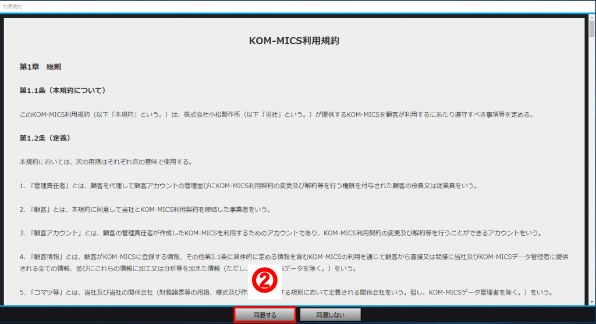Image resolution: width=596 pixels, height=324 pixels.
Task: Click the KOM-MICS利用規約 title text
Action: [x=294, y=41]
